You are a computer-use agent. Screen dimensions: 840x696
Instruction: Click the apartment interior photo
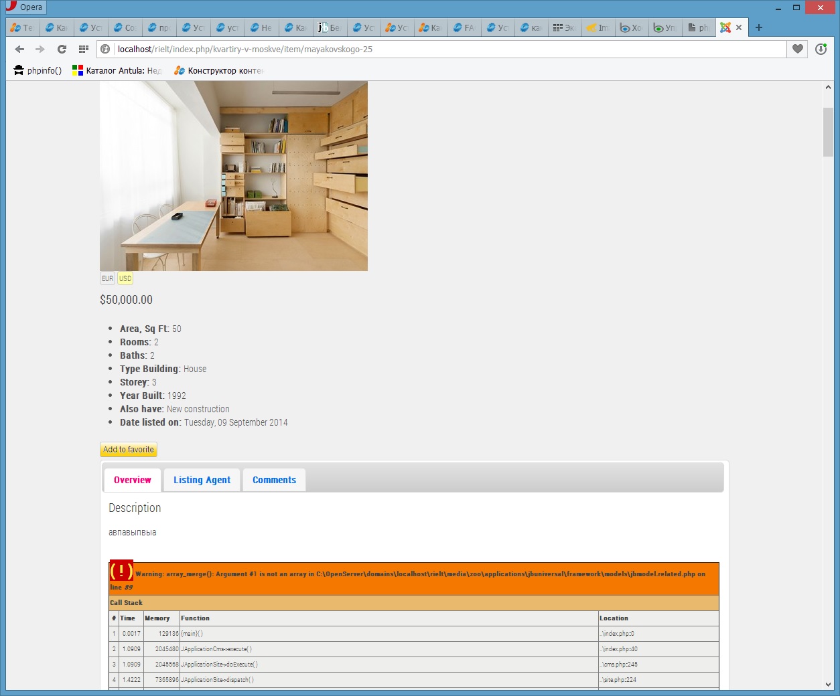pos(234,176)
